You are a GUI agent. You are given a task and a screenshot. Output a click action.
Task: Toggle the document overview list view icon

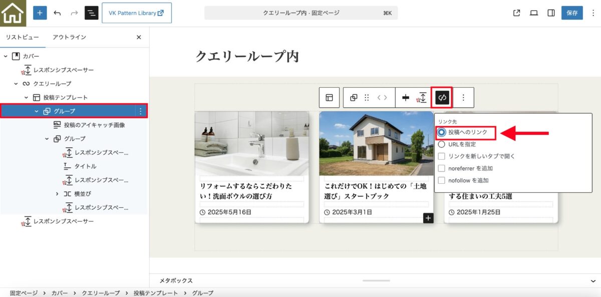[x=92, y=13]
